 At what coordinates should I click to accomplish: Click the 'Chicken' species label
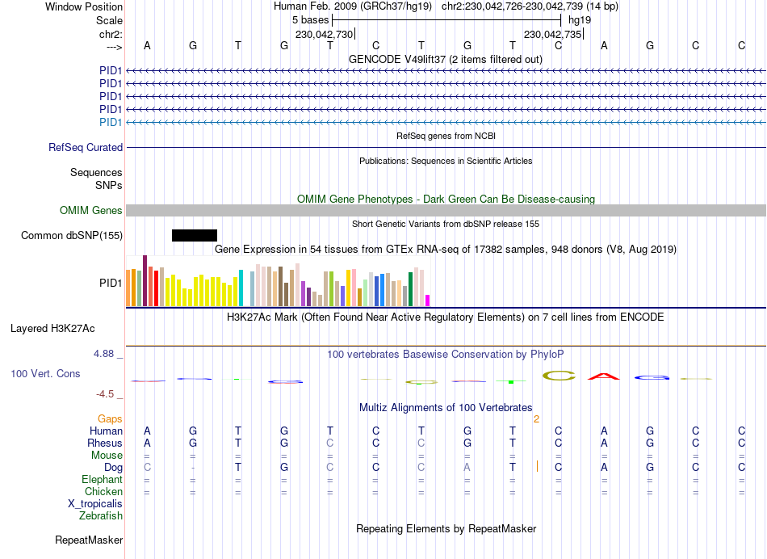tap(103, 491)
